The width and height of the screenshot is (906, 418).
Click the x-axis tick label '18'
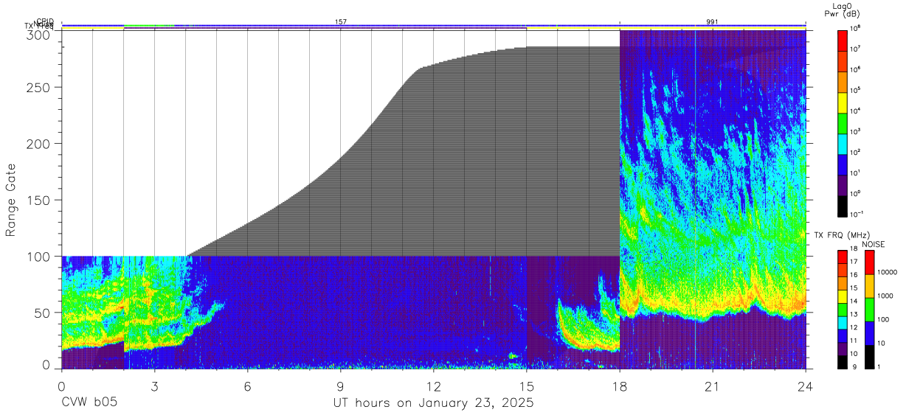click(x=619, y=386)
